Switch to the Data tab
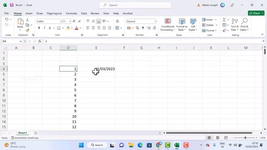267x150 pixels. click(84, 13)
